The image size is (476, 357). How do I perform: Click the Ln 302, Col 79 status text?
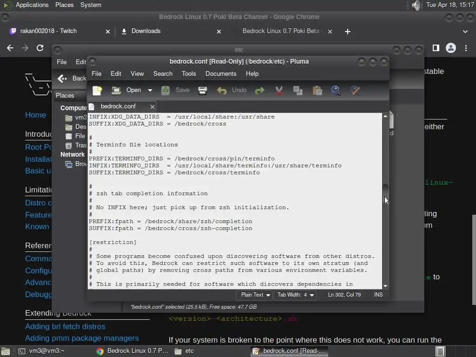pyautogui.click(x=344, y=295)
